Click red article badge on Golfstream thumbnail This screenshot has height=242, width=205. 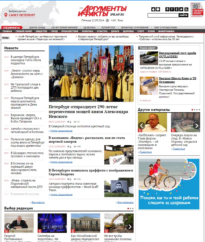140,130
